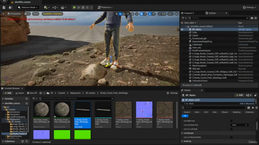
Task: Click the Stop simulation button
Action: pos(83,7)
